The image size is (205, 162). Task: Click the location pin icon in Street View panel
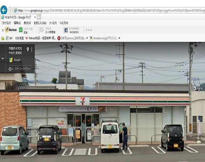coord(28,49)
